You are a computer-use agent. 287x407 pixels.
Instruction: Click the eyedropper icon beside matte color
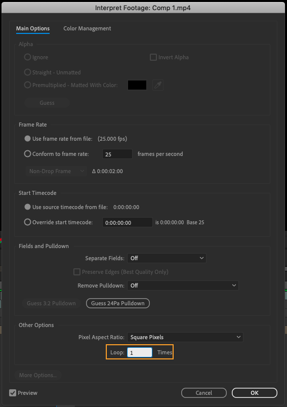click(158, 85)
